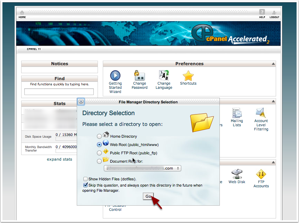Screen dimensions: 299x223
Task: Open Mailing Lists icon
Action: point(237,113)
